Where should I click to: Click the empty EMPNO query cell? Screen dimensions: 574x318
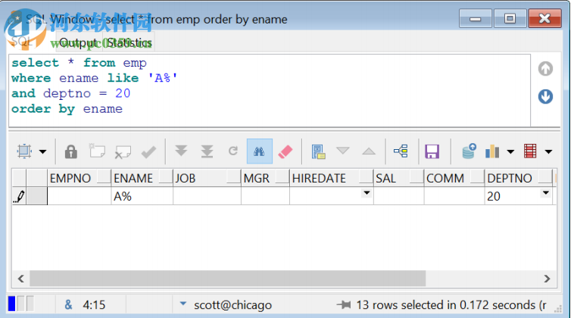coord(80,196)
